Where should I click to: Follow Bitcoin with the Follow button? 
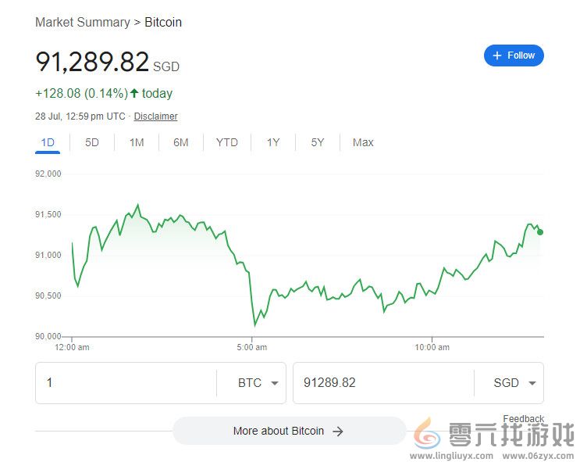pos(514,56)
